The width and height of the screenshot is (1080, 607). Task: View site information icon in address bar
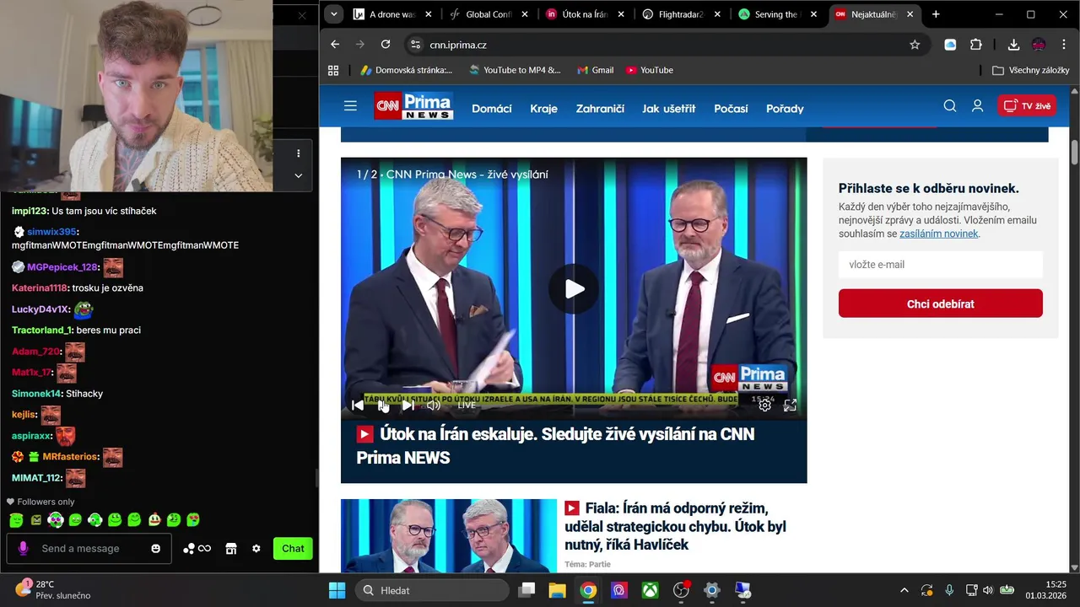point(414,45)
